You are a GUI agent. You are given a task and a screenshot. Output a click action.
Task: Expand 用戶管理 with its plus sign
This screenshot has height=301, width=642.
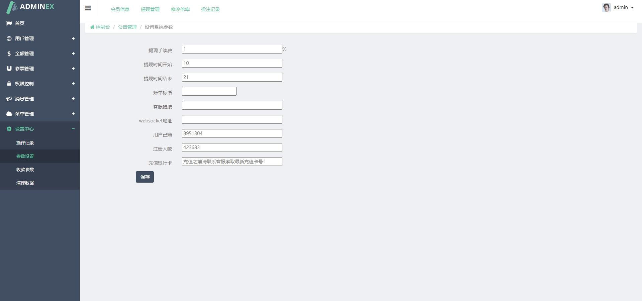tap(73, 38)
